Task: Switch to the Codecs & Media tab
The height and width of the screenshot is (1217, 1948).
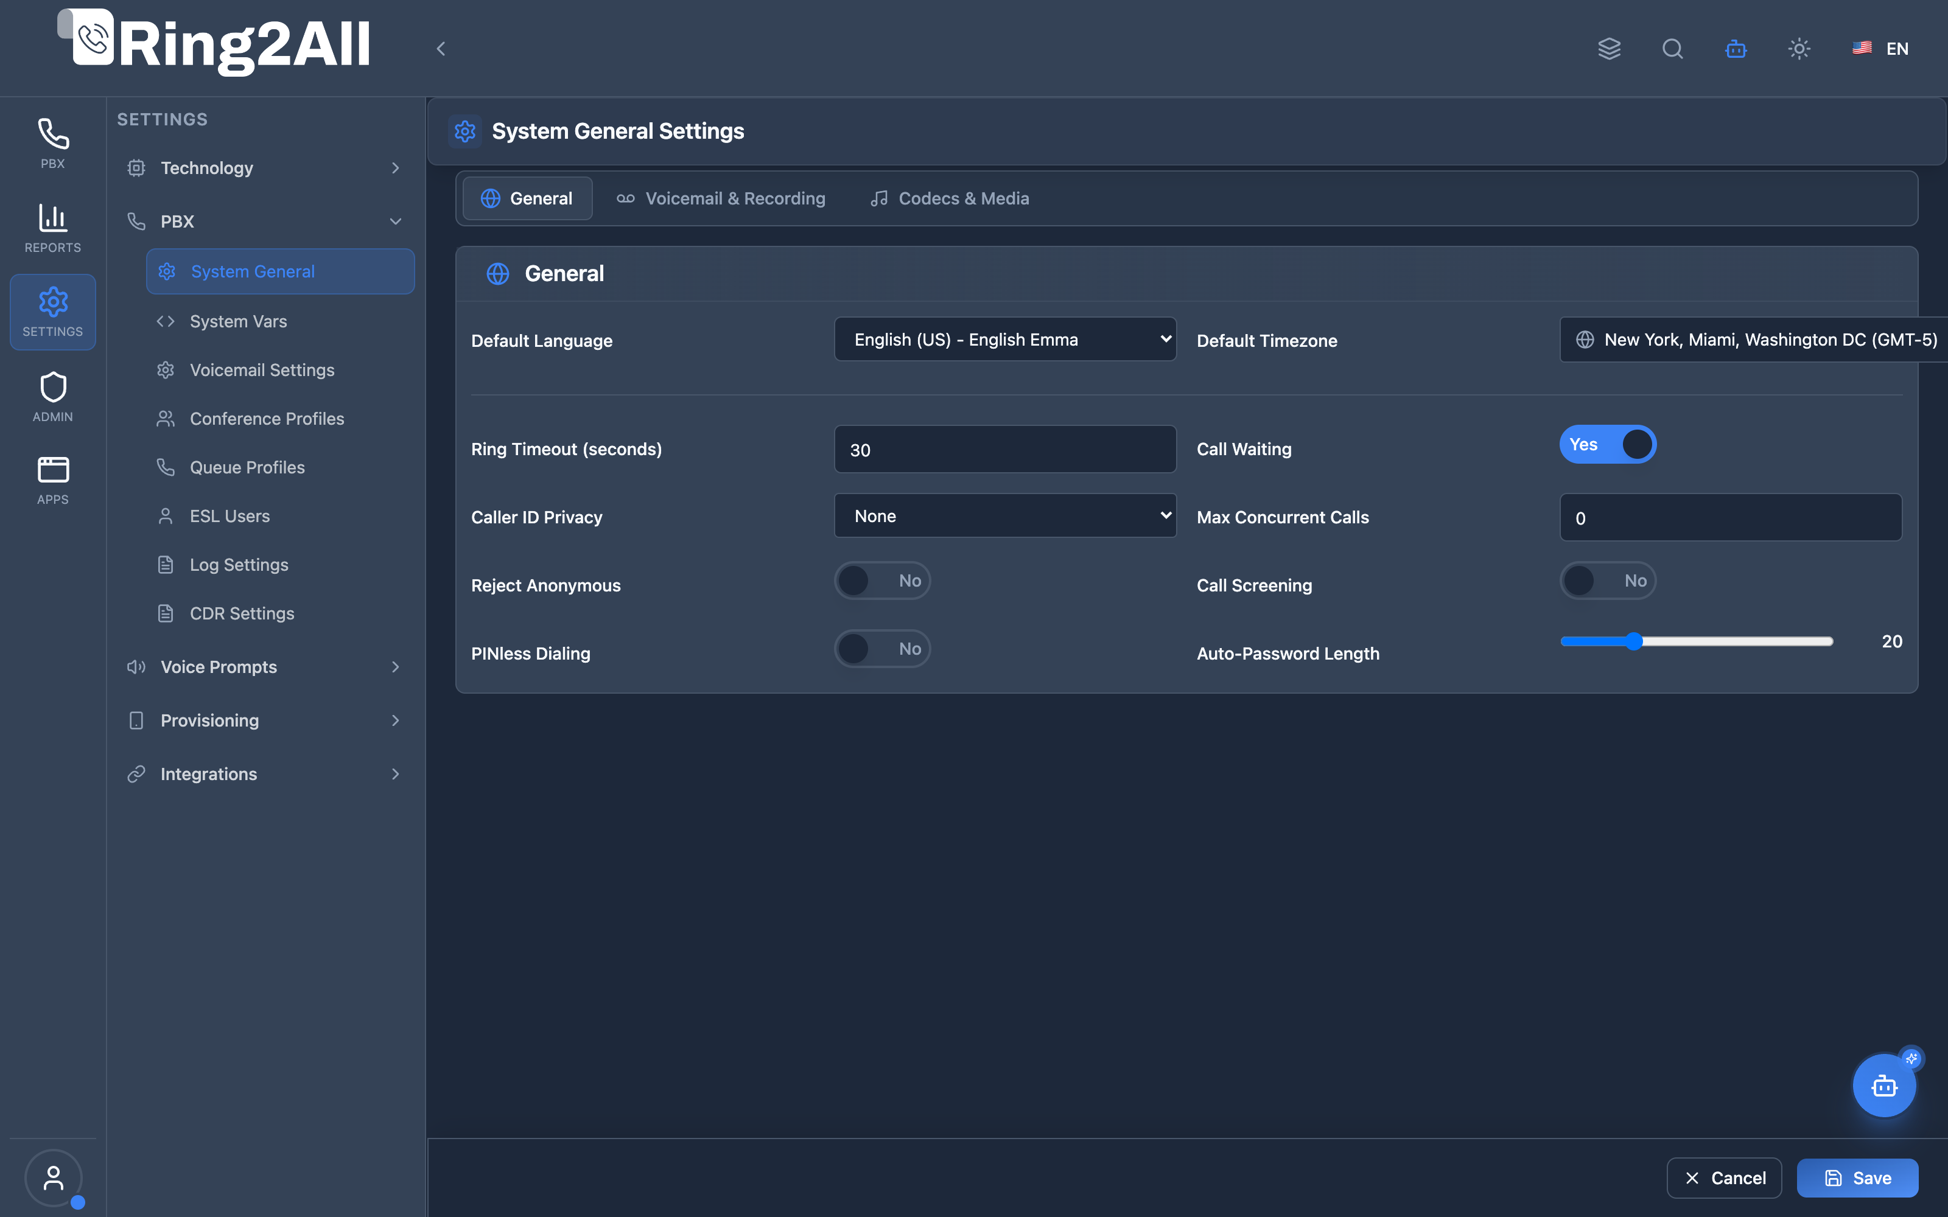Action: 950,198
